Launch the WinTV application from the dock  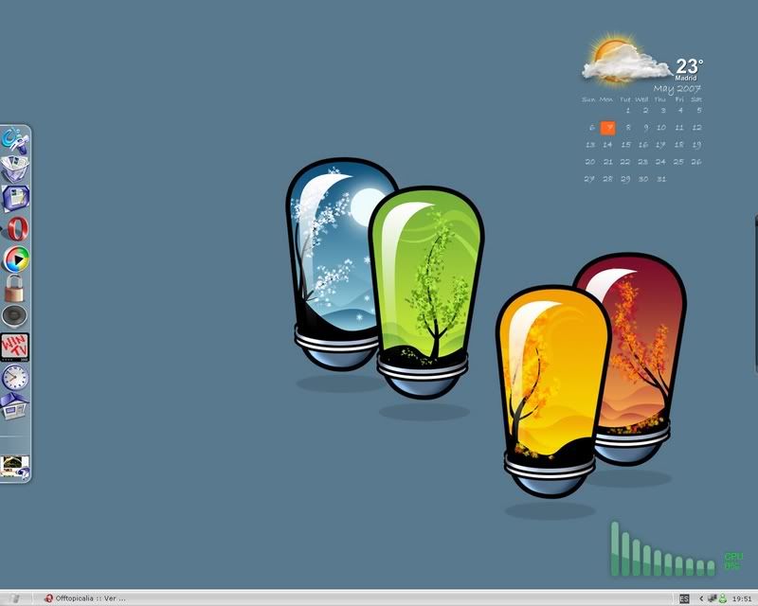(x=15, y=347)
